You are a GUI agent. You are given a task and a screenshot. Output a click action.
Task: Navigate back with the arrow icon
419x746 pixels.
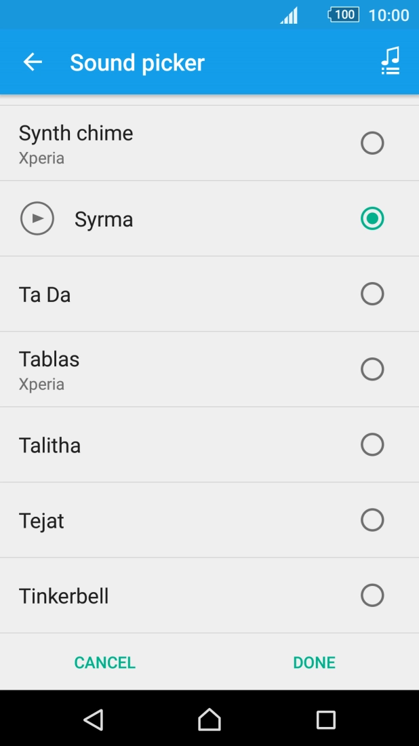click(31, 62)
